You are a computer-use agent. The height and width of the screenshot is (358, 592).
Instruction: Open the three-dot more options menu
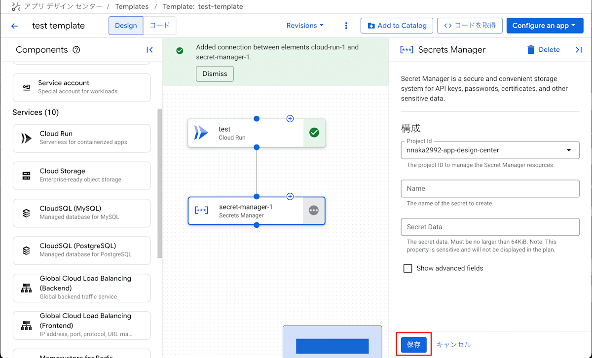click(346, 26)
